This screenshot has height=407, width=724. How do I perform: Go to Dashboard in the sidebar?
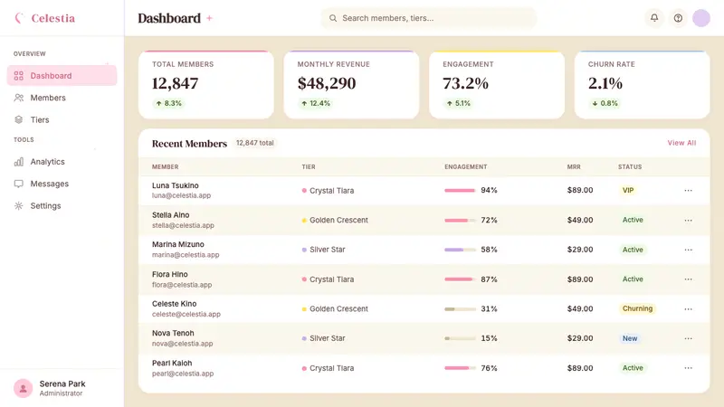62,76
